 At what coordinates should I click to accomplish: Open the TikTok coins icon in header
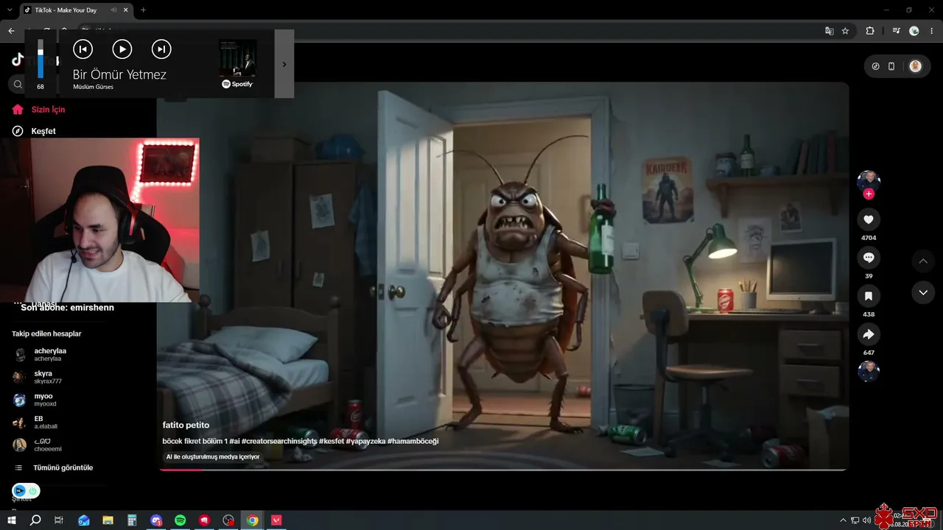pyautogui.click(x=875, y=66)
